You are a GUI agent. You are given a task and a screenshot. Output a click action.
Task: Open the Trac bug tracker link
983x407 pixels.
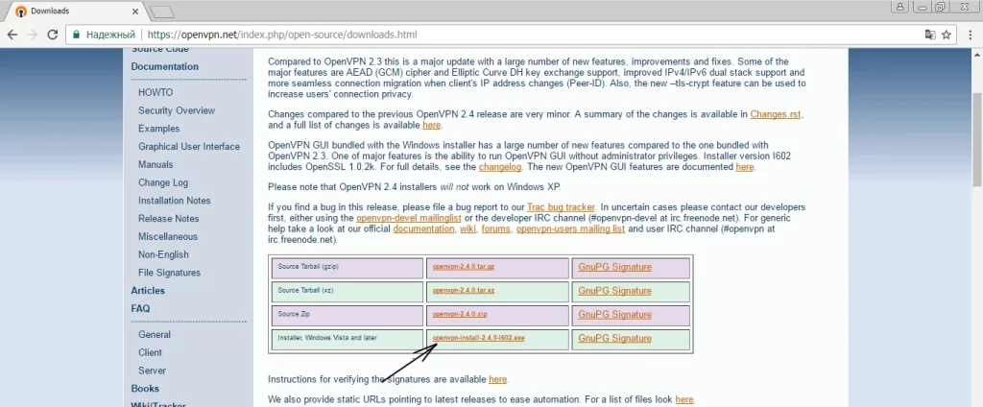point(561,206)
